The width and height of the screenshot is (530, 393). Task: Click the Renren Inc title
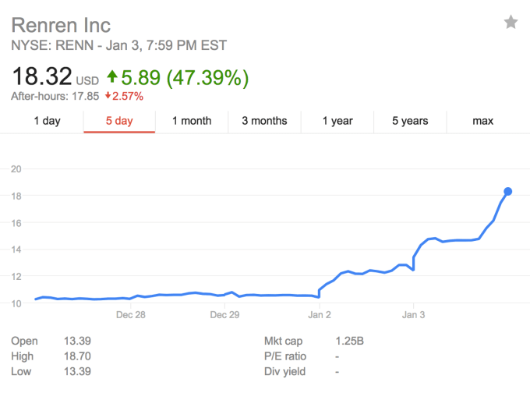click(61, 25)
